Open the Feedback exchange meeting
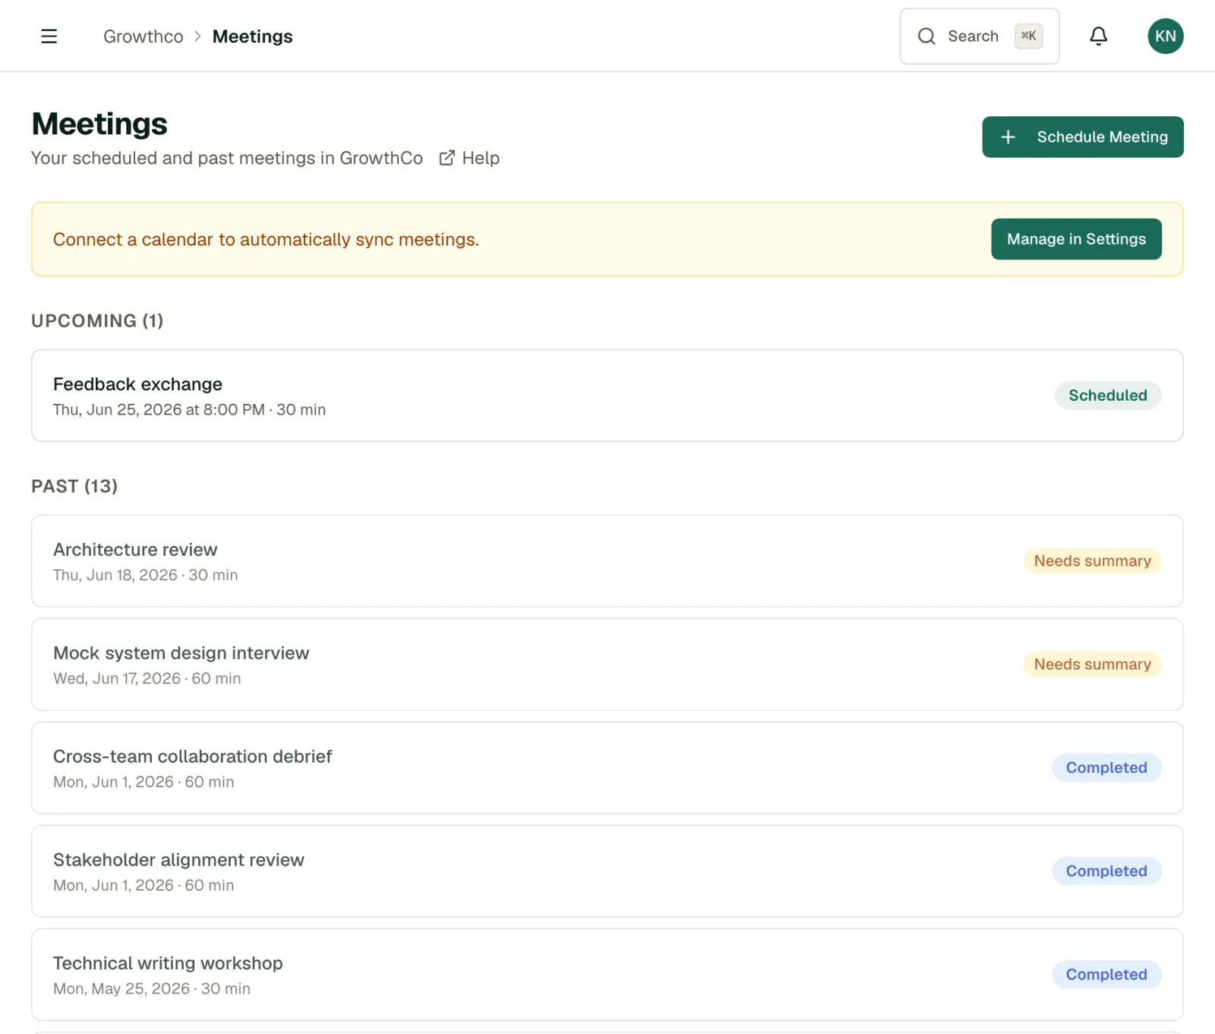This screenshot has height=1034, width=1215. tap(607, 396)
